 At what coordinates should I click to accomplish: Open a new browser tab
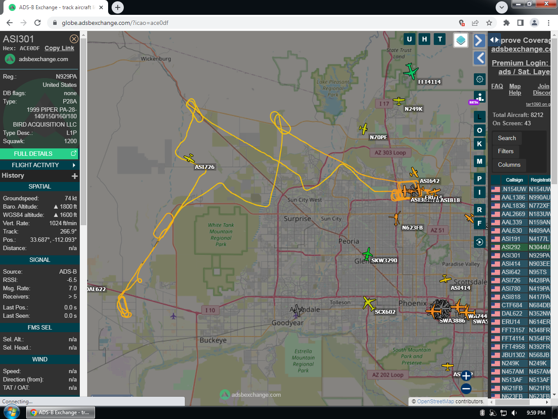click(118, 7)
